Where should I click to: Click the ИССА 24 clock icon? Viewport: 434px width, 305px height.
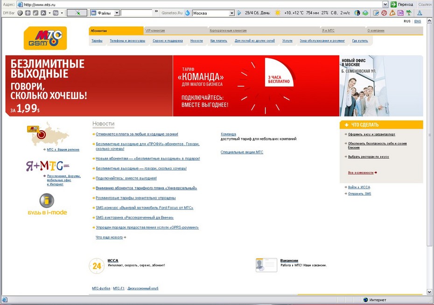pyautogui.click(x=97, y=266)
